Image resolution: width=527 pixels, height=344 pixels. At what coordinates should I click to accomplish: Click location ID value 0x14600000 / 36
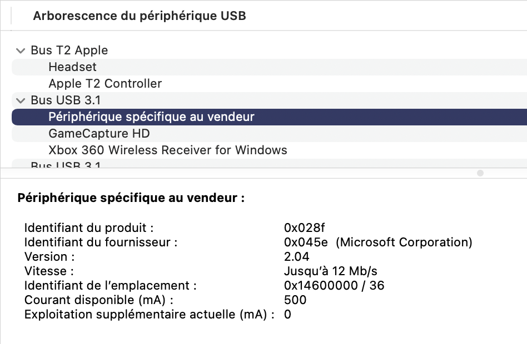tap(334, 285)
